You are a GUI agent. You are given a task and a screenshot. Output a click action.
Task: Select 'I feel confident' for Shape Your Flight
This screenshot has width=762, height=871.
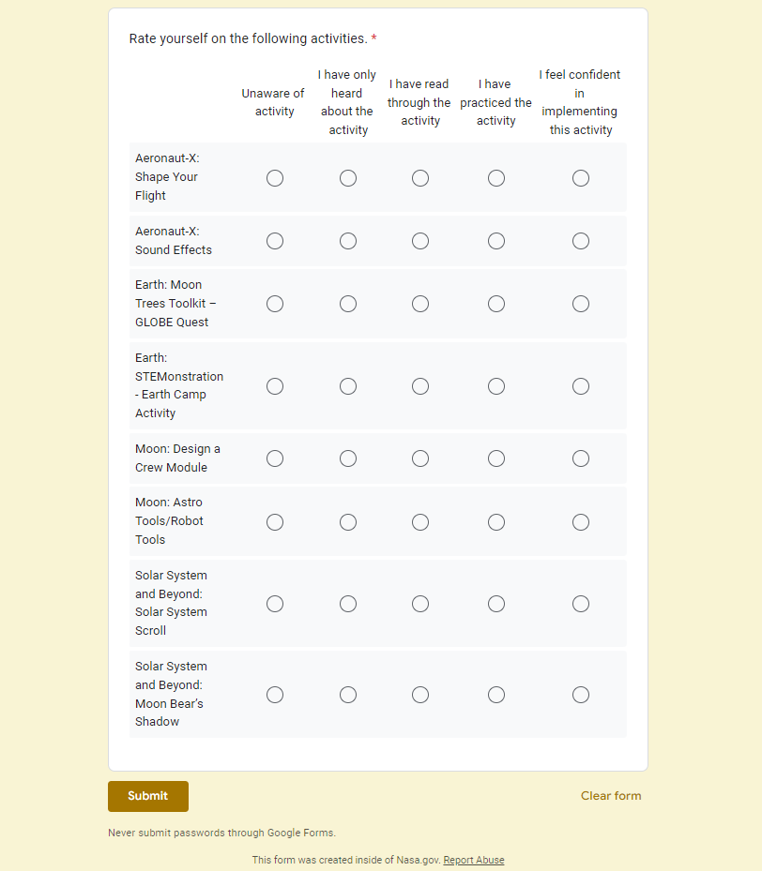coord(581,178)
